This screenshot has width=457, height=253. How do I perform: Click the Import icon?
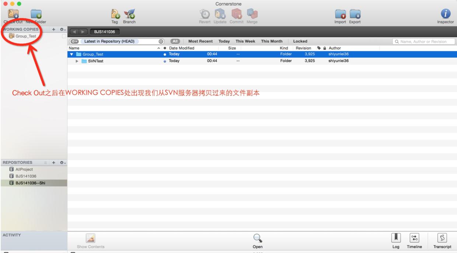(x=340, y=15)
